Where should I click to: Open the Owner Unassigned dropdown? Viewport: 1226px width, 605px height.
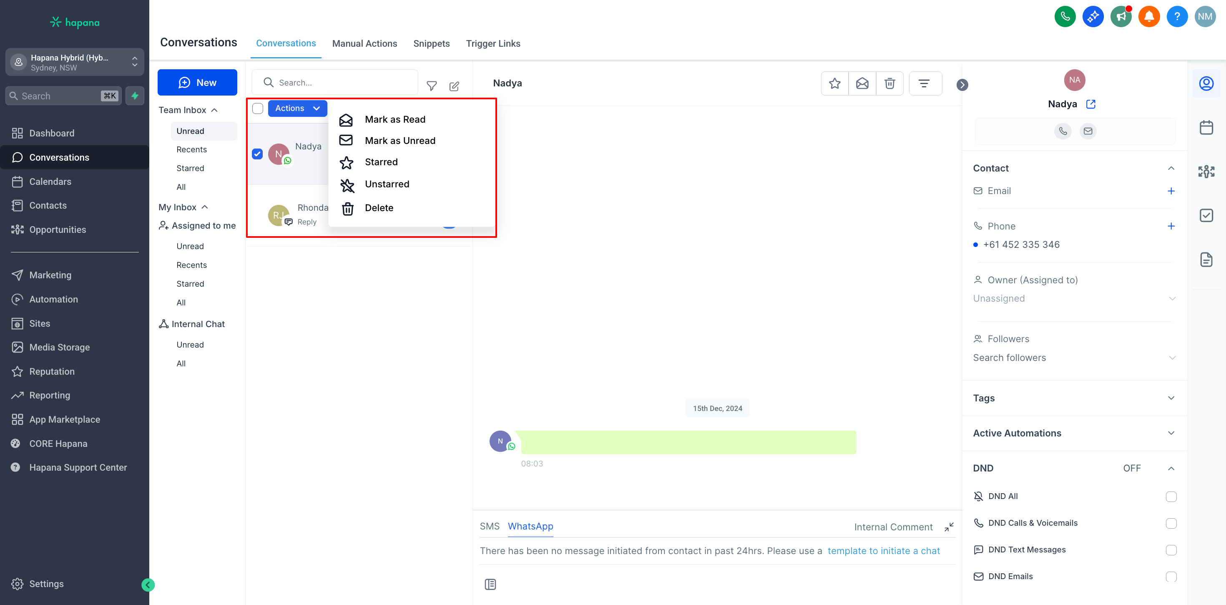pos(1074,298)
